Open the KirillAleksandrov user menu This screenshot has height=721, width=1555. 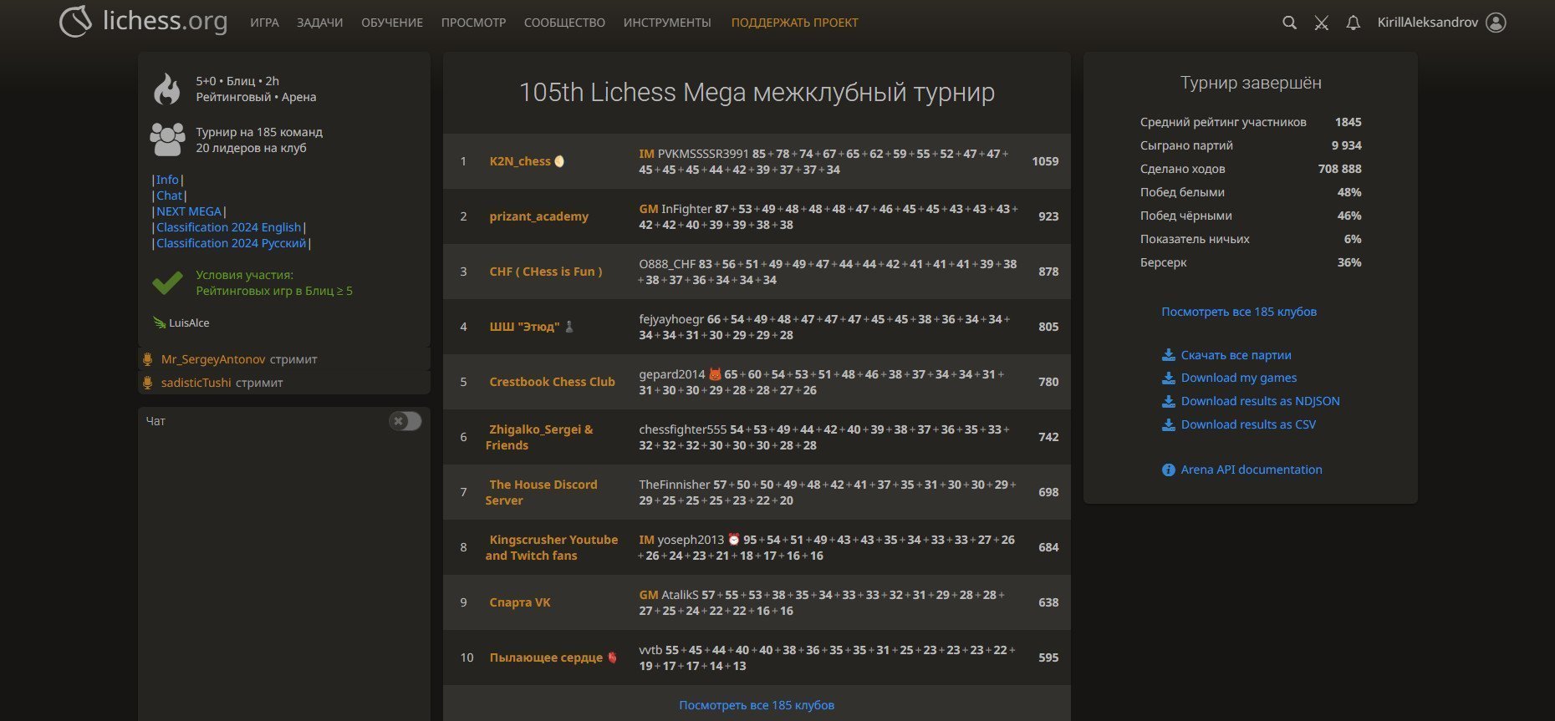pyautogui.click(x=1428, y=23)
